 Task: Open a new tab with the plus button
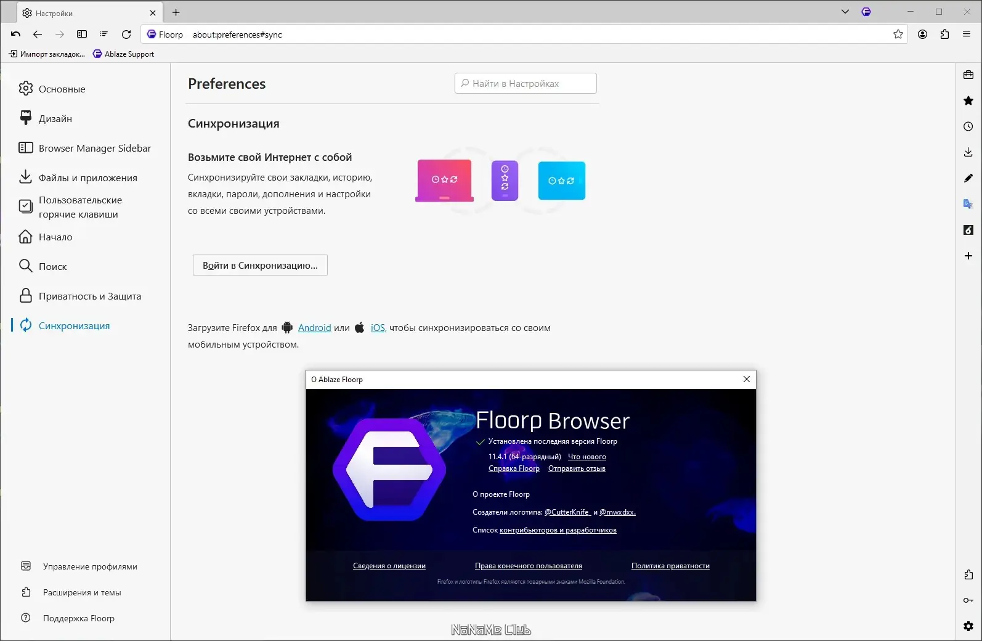pyautogui.click(x=176, y=12)
